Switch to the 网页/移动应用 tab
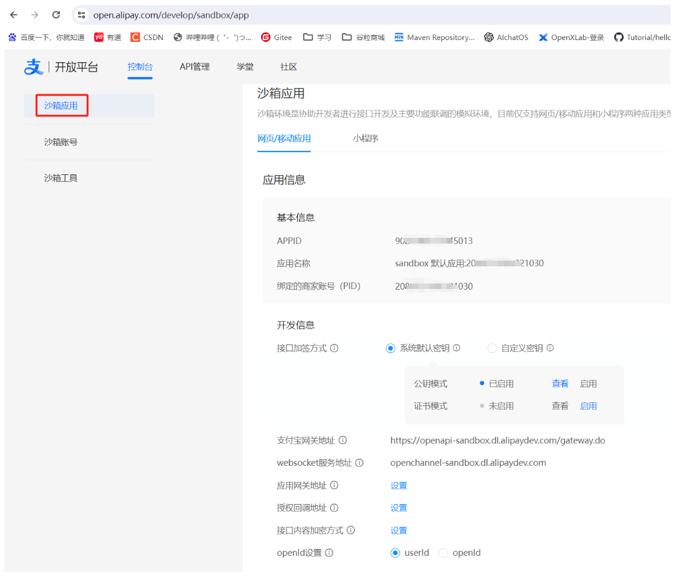This screenshot has height=578, width=684. 284,139
